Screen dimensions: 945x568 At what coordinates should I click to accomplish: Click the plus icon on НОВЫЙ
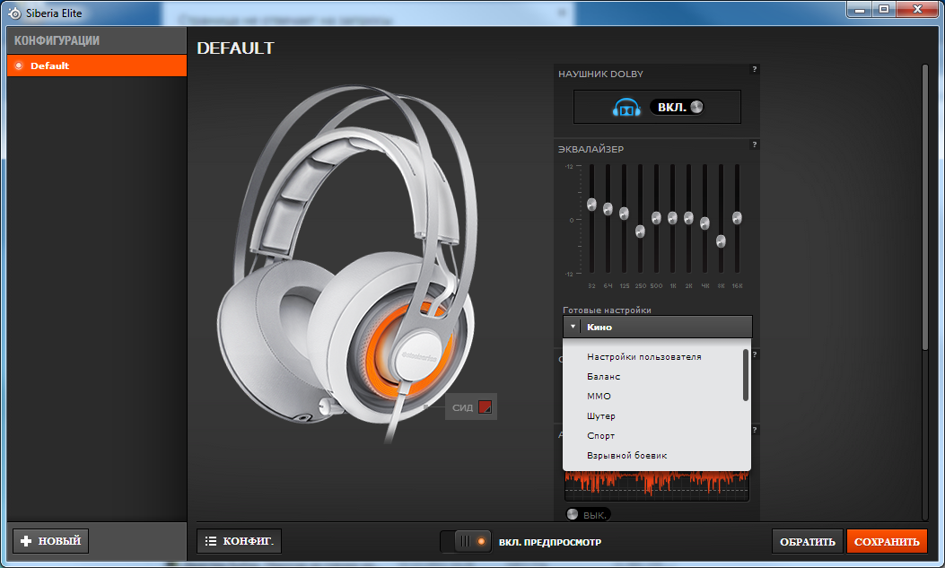(26, 541)
